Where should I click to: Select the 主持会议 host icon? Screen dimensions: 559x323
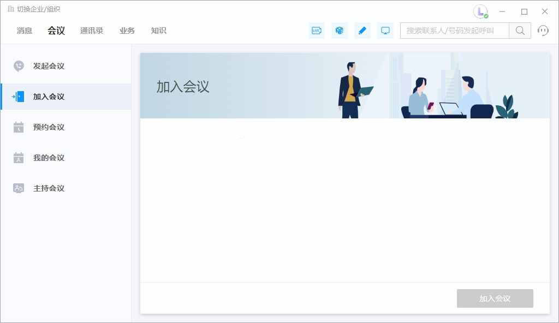point(18,188)
